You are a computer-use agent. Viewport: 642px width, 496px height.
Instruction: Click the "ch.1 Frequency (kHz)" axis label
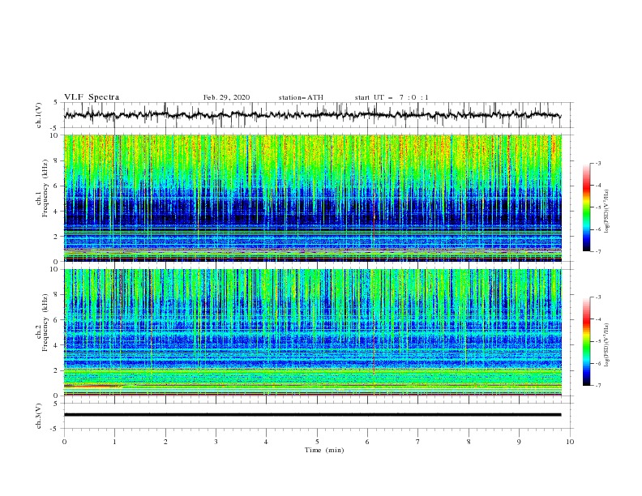coord(42,188)
